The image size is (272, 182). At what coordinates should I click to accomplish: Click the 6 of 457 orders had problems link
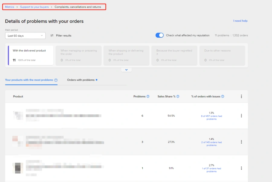(212, 118)
